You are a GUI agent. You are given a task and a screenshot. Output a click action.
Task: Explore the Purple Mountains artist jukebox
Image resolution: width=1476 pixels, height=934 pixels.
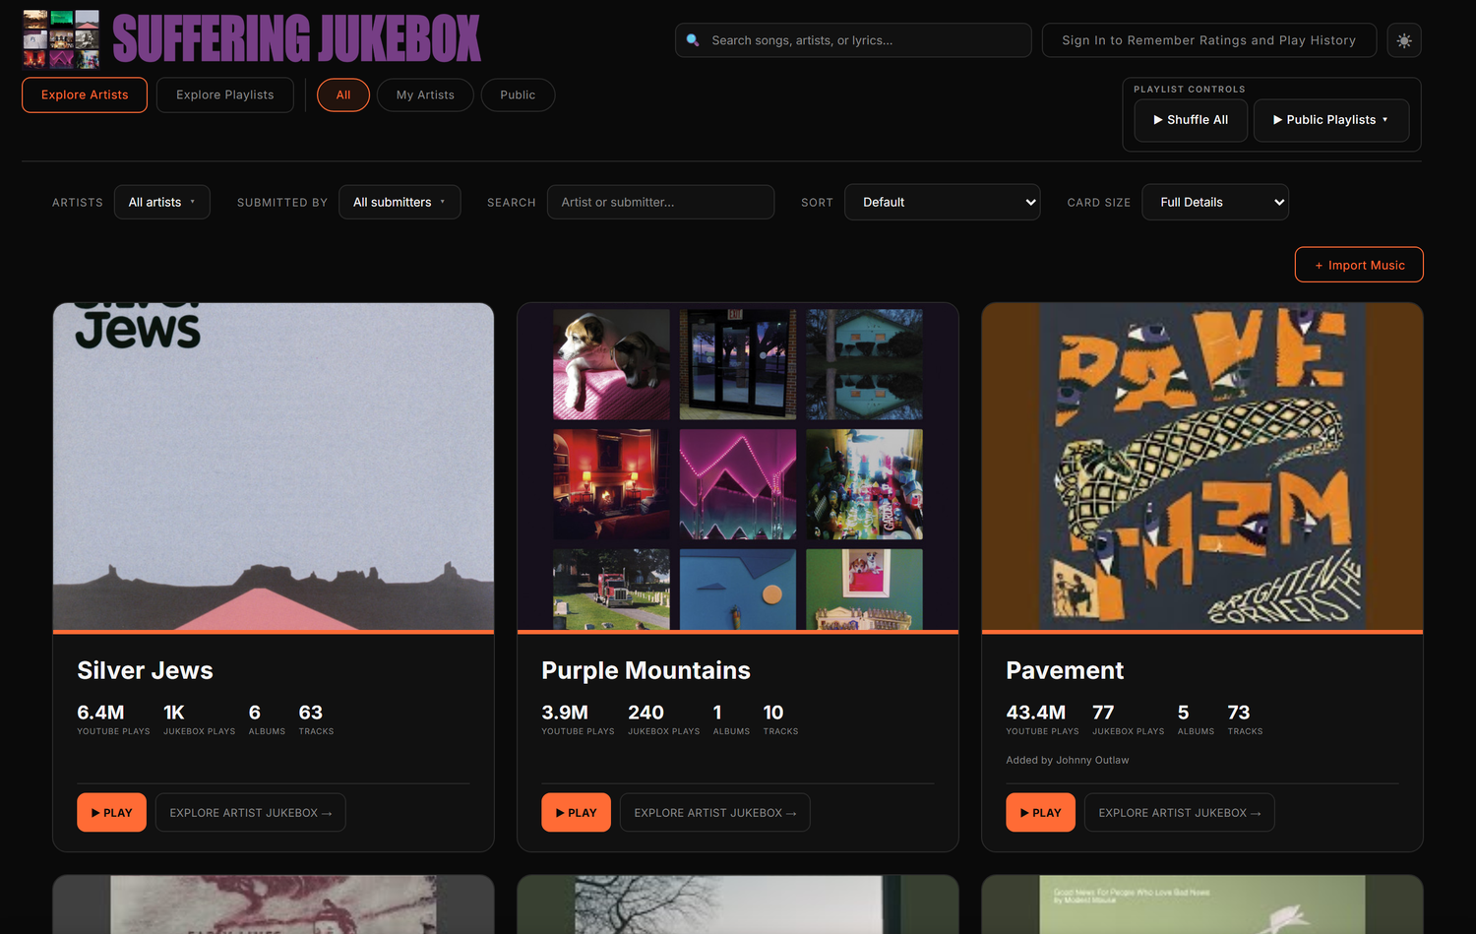[x=715, y=813]
